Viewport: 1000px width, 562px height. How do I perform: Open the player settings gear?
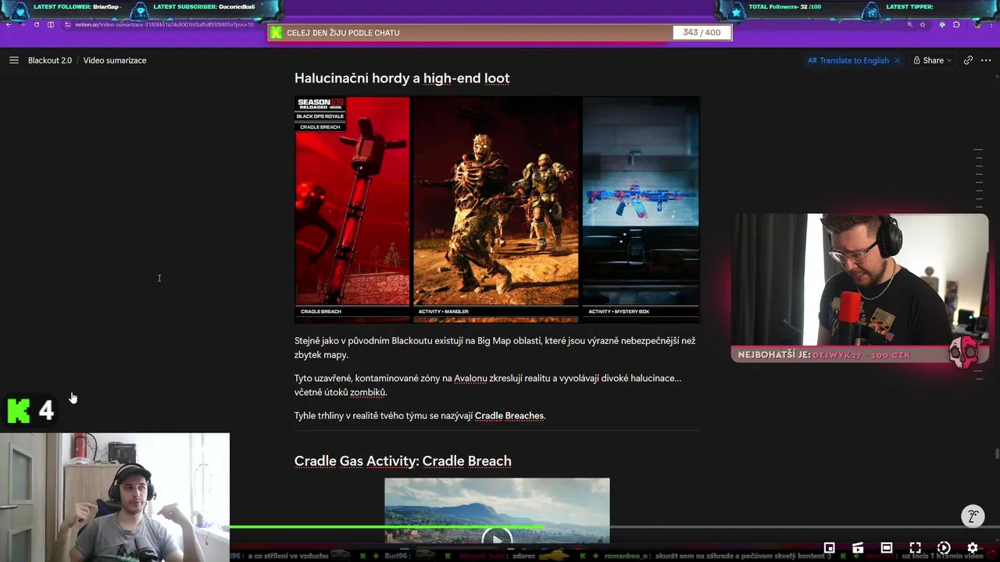click(x=973, y=548)
